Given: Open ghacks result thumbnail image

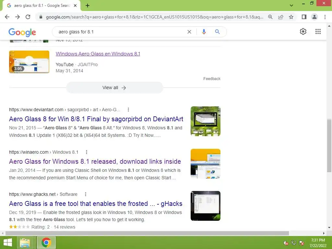Looking at the screenshot, I should tap(205, 206).
